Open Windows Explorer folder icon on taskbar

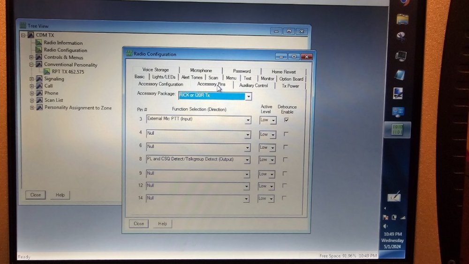pos(402,19)
